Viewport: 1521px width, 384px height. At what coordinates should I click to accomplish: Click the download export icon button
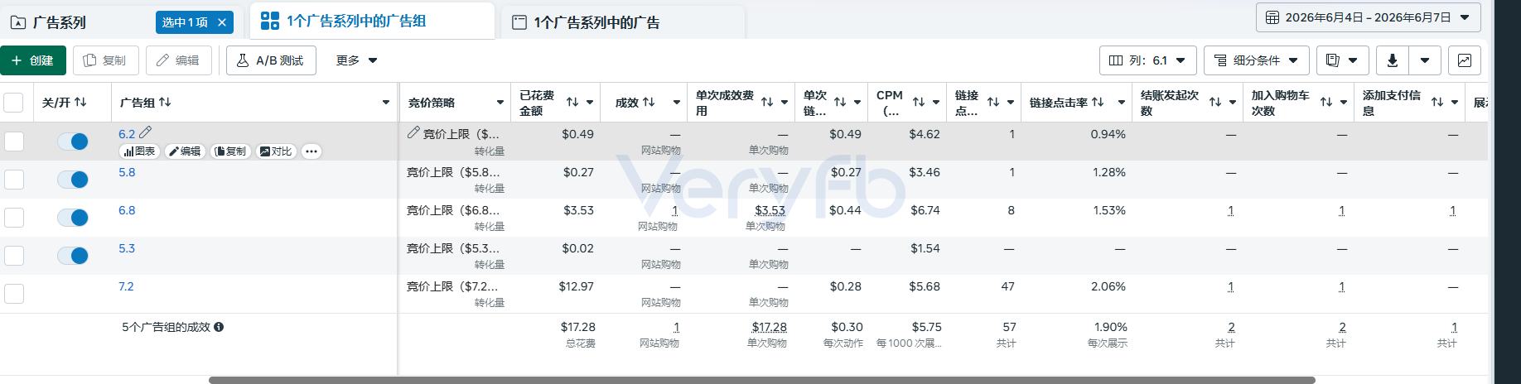click(1393, 60)
